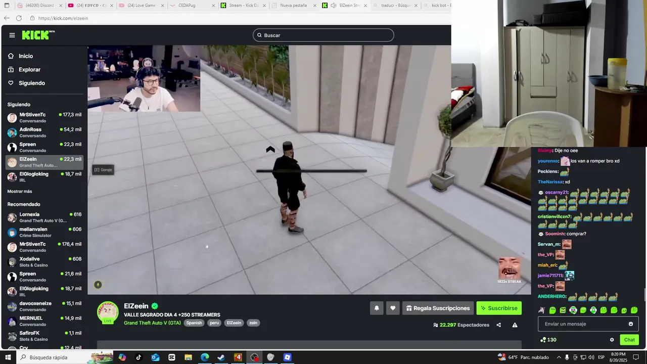Click the Inicio home icon
The height and width of the screenshot is (364, 647).
(11, 56)
